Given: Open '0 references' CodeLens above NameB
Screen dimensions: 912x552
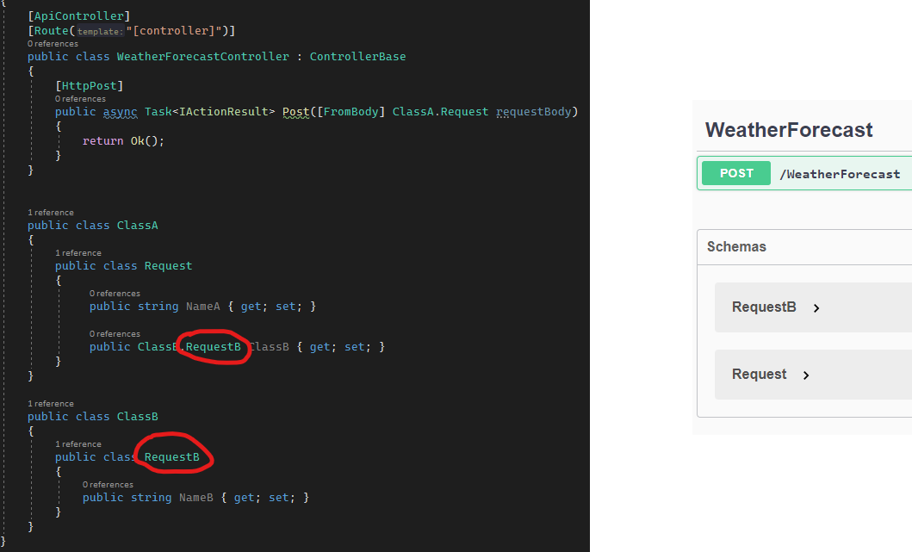Looking at the screenshot, I should click(x=108, y=485).
